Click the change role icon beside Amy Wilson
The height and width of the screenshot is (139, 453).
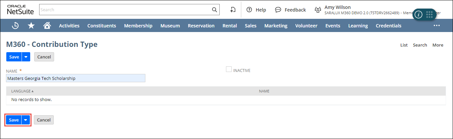tap(318, 10)
